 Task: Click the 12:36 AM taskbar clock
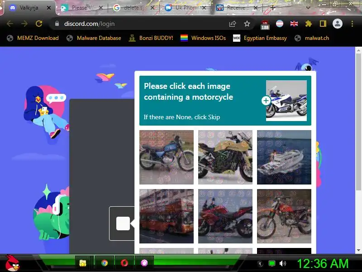click(x=323, y=263)
